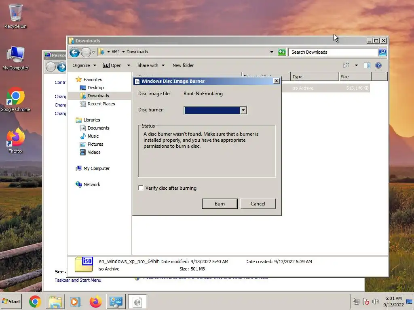Open the Share with dropdown

(151, 65)
